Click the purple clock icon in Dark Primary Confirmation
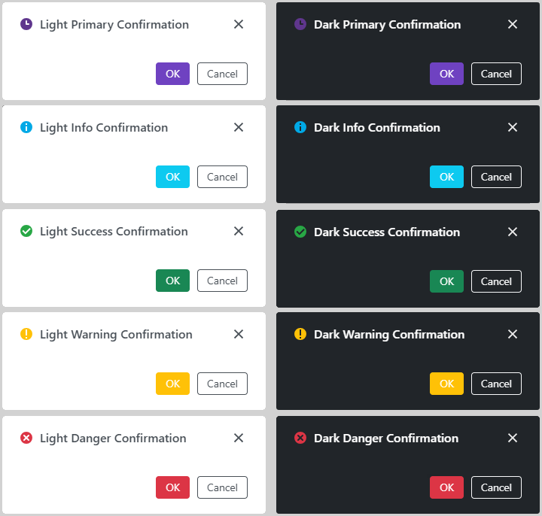This screenshot has width=542, height=516. [x=300, y=24]
